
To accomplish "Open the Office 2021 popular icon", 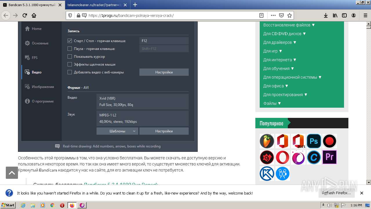I will [x=298, y=141].
